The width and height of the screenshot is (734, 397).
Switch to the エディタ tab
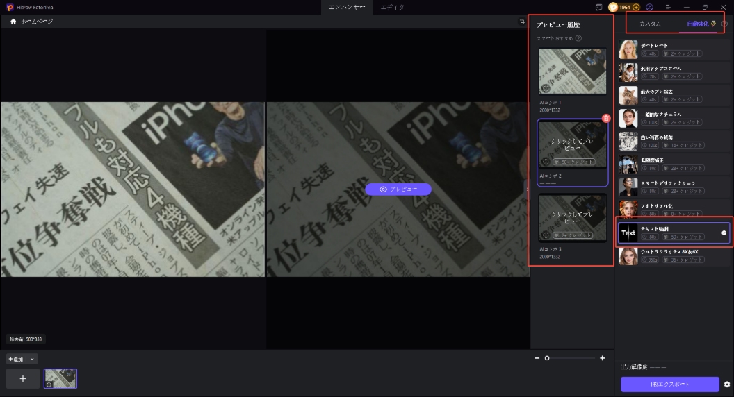point(392,7)
